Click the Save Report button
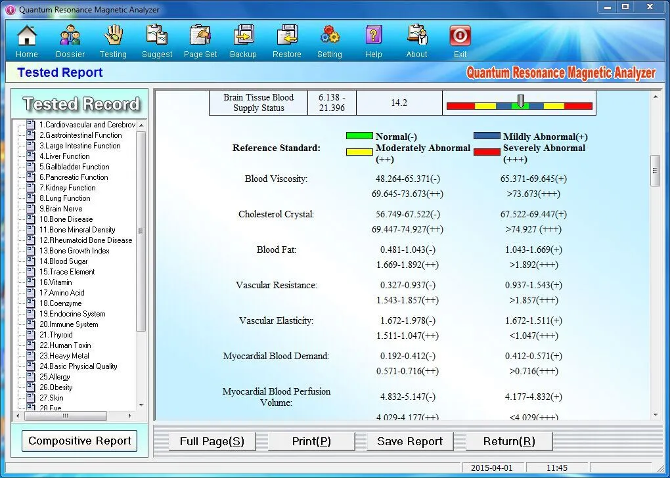The height and width of the screenshot is (478, 670). coord(409,441)
